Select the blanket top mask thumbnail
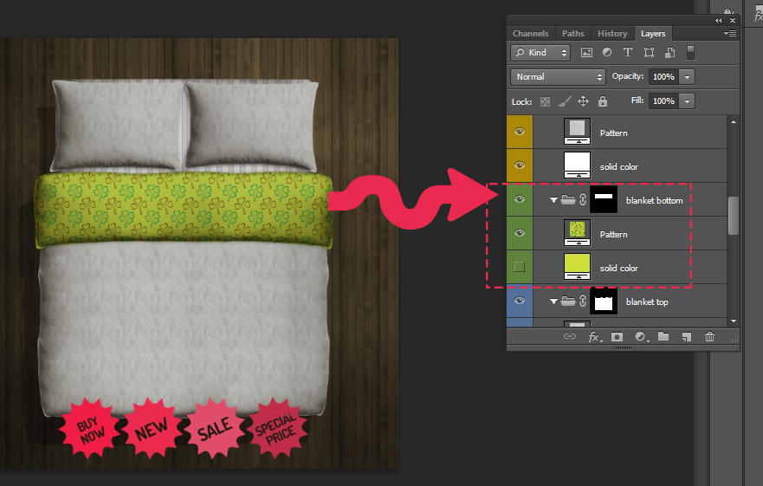 click(604, 301)
